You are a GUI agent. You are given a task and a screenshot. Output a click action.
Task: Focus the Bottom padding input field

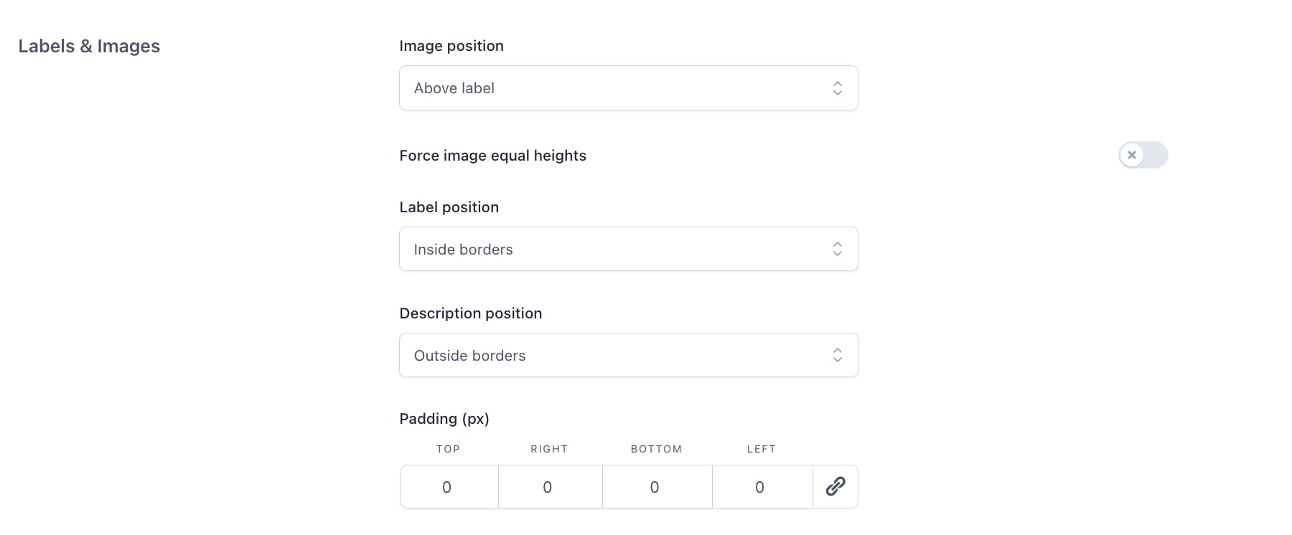pyautogui.click(x=657, y=487)
